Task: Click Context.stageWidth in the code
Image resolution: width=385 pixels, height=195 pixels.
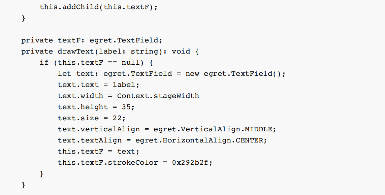Action: (158, 96)
